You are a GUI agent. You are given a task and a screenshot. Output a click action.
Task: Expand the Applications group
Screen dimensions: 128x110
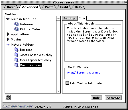coord(8,34)
